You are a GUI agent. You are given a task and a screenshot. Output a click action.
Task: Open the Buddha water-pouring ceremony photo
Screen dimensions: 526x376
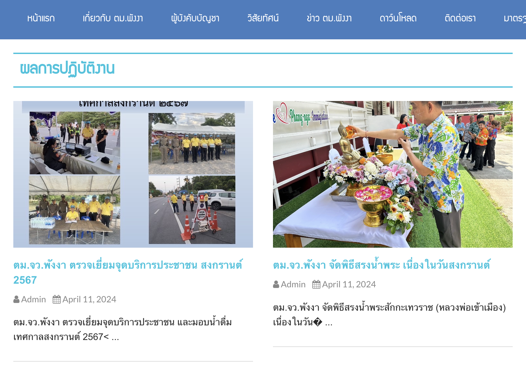393,174
